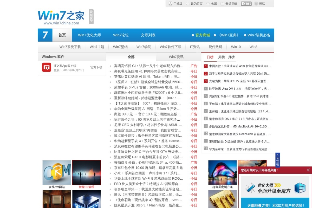This screenshot has height=208, width=312.
Task: Open Win7论坛 in the main nav
Action: (121, 35)
